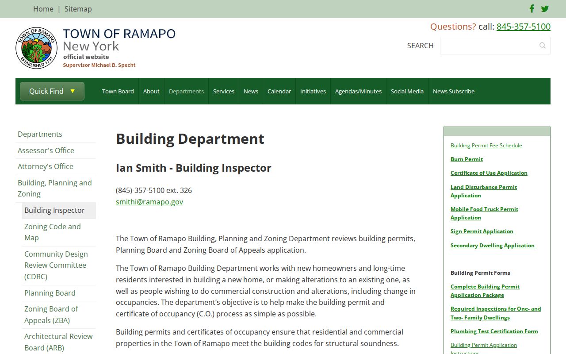Focus the site search input field
The width and height of the screenshot is (566, 354).
point(495,46)
